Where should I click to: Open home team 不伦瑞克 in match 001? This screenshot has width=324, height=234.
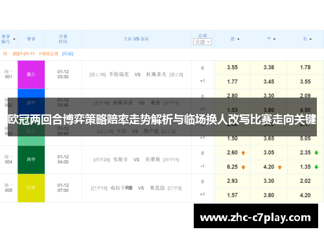[x=119, y=74]
